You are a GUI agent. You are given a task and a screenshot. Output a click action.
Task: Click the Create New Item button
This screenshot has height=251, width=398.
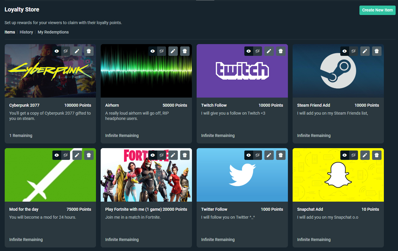point(377,10)
